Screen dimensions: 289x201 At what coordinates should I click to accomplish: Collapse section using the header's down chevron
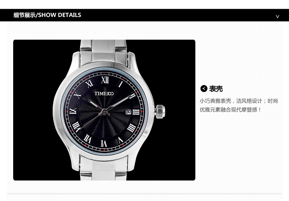pyautogui.click(x=277, y=16)
